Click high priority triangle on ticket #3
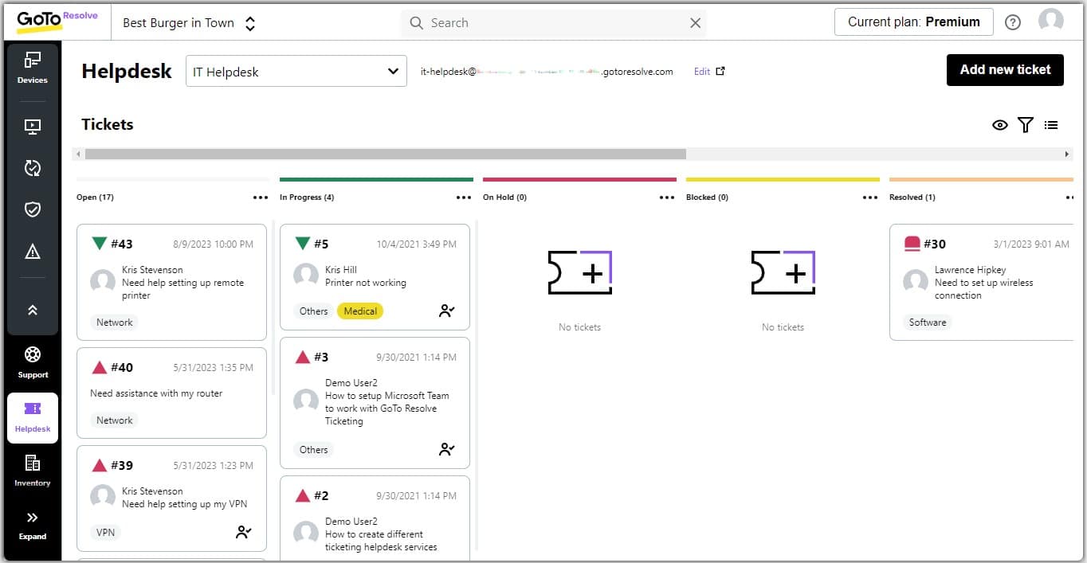Viewport: 1087px width, 563px height. [x=302, y=357]
